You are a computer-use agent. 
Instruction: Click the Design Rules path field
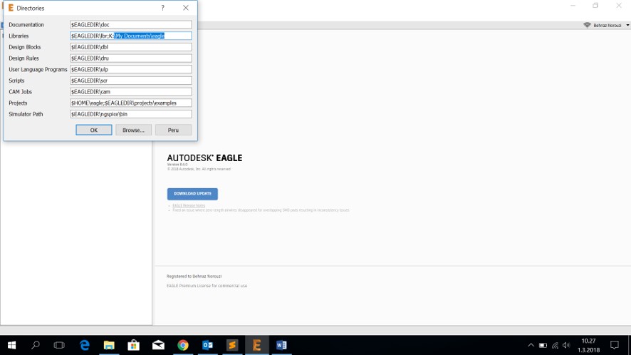coord(131,58)
